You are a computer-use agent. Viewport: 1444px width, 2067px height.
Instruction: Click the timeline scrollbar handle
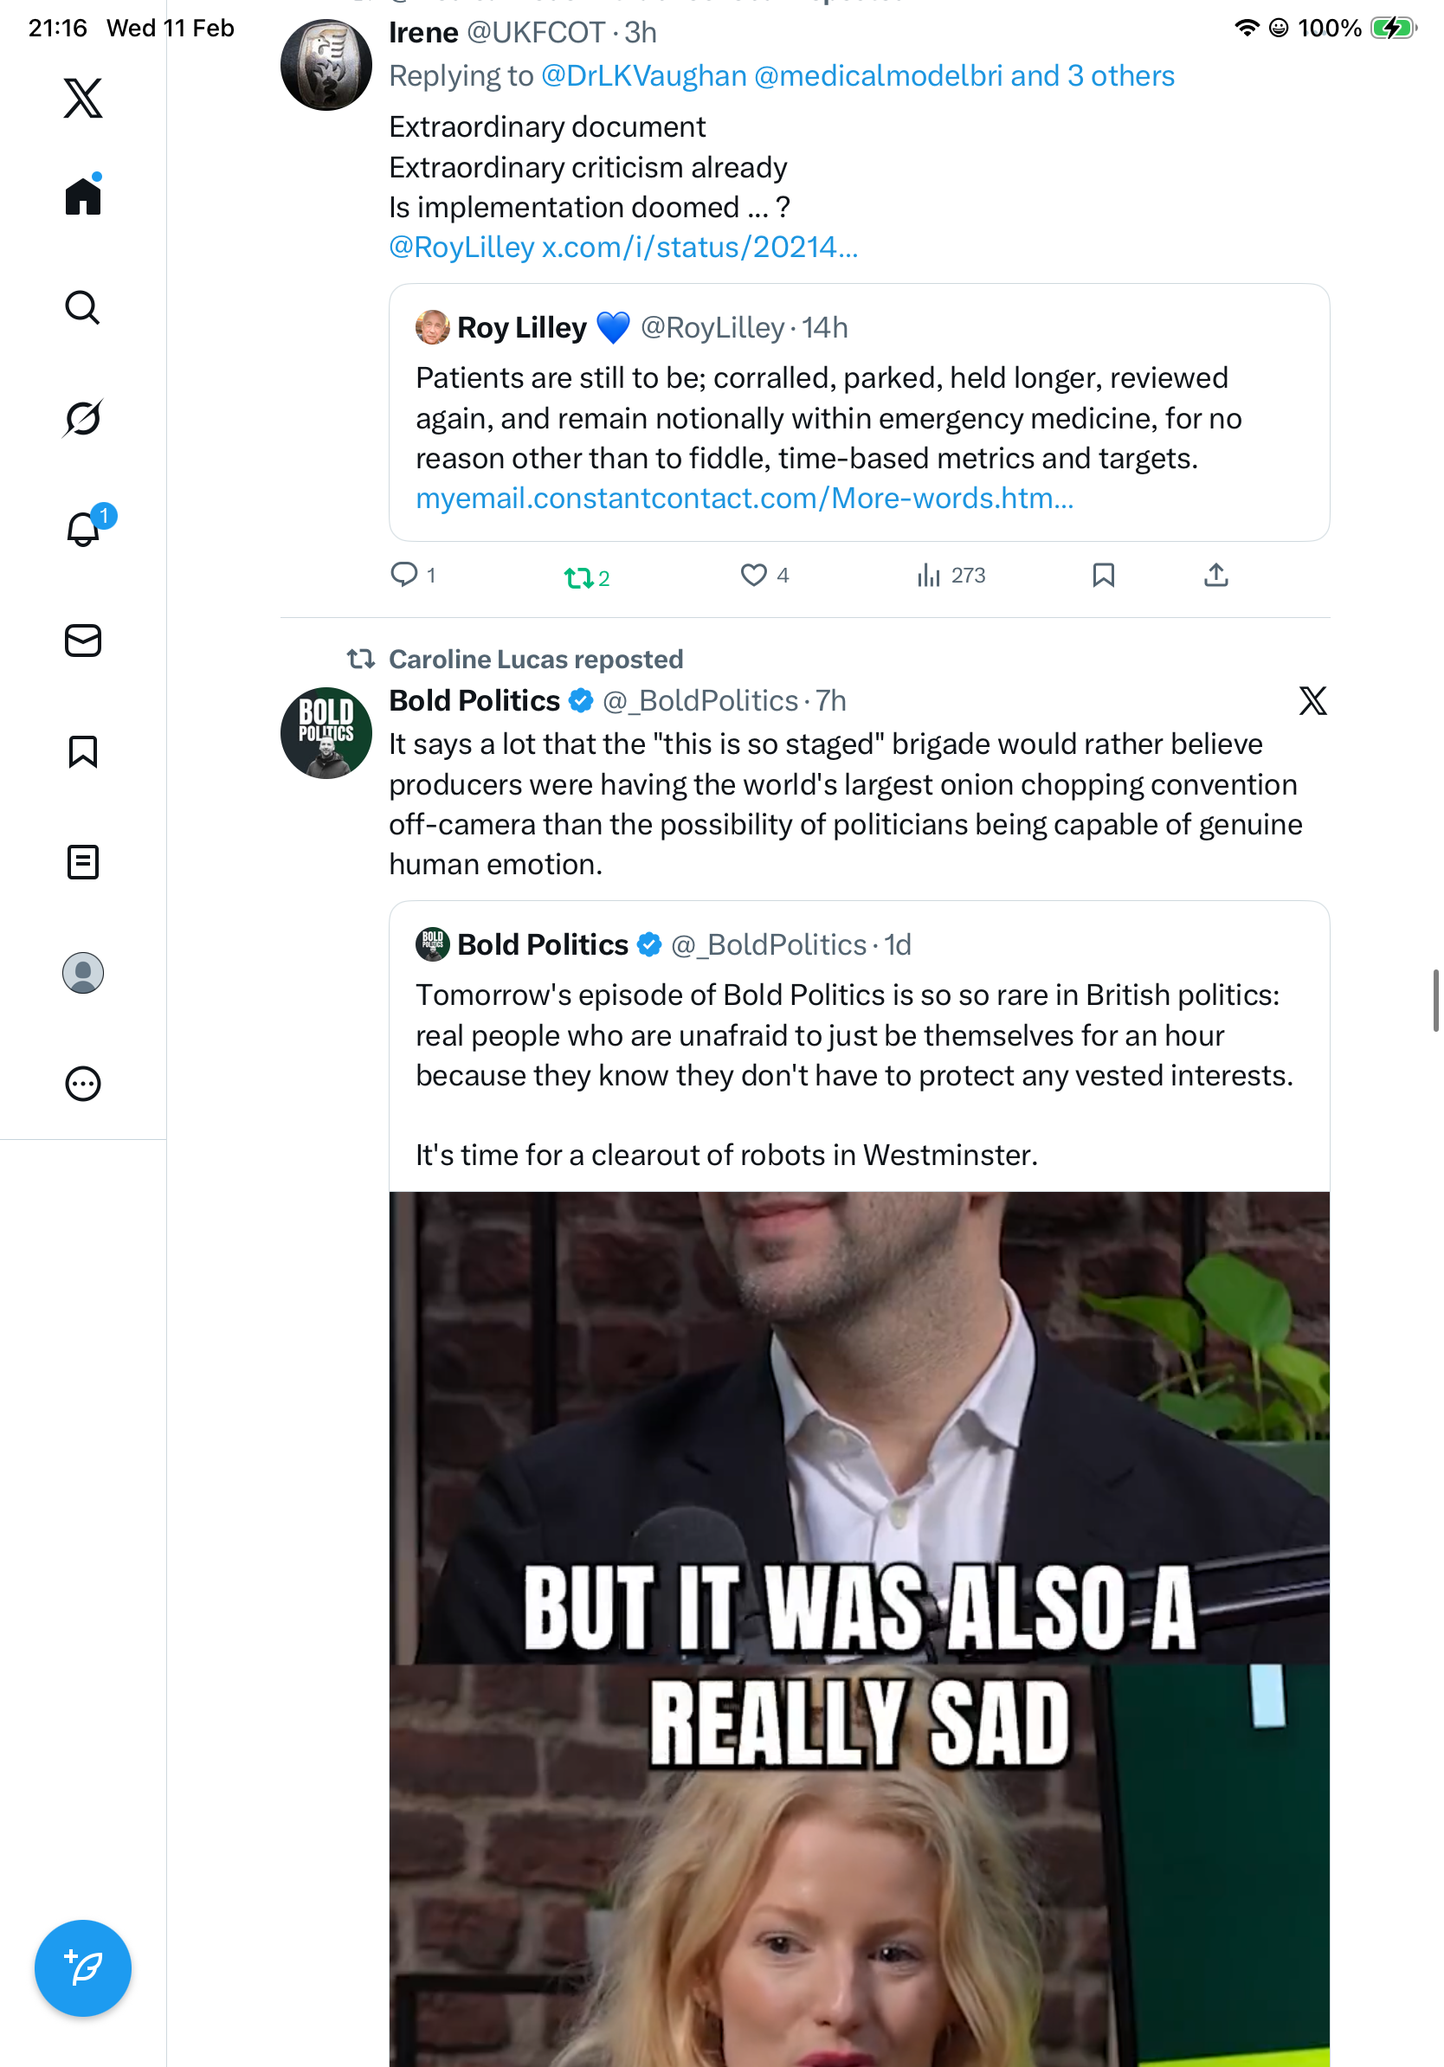point(1435,1001)
